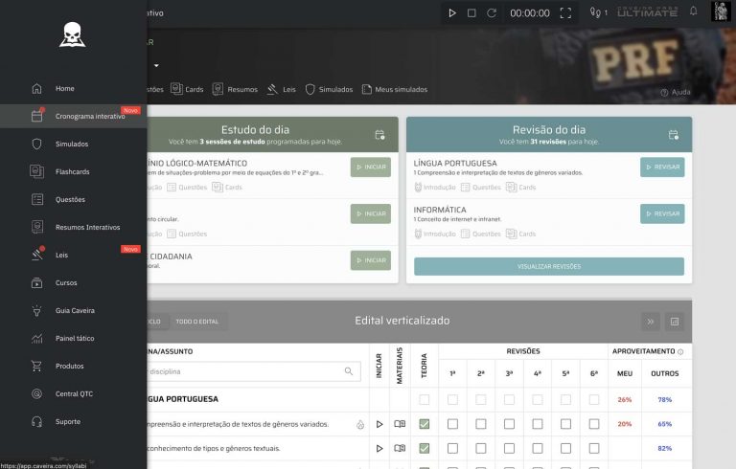The width and height of the screenshot is (736, 469).
Task: Click Revisar for Língua Portuguesa
Action: [662, 167]
